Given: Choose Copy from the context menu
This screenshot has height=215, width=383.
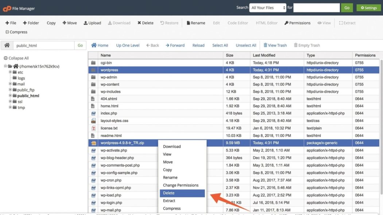Looking at the screenshot, I should [182, 170].
